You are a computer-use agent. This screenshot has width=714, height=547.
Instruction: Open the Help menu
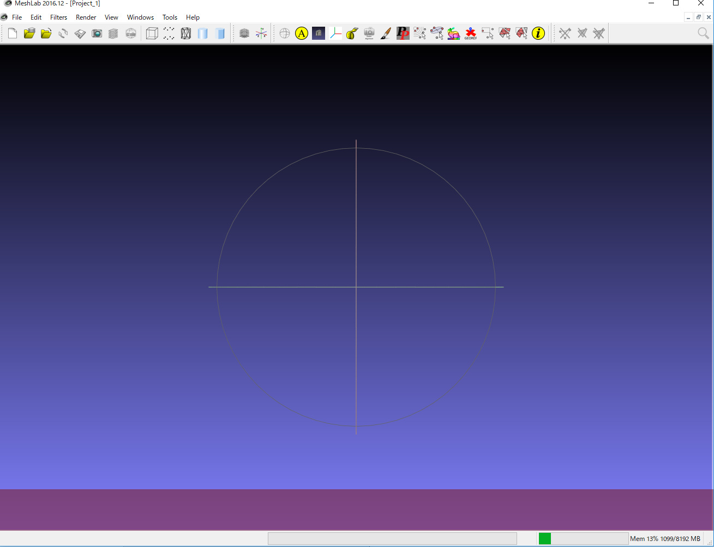coord(193,17)
